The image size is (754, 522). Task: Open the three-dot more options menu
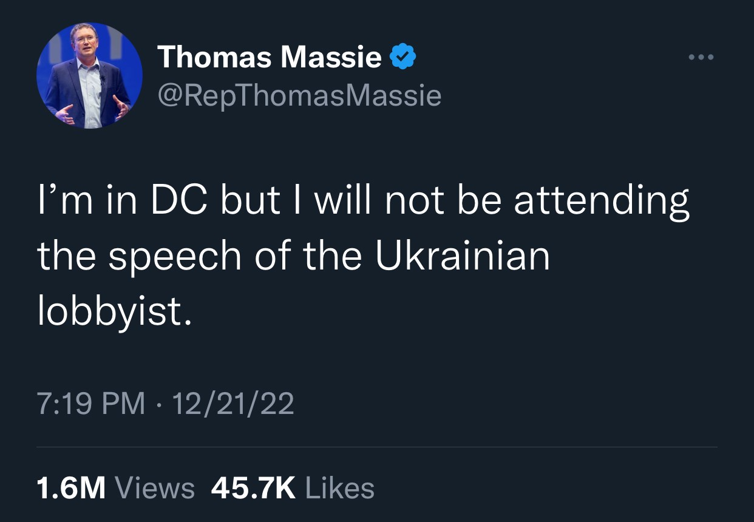[x=702, y=58]
